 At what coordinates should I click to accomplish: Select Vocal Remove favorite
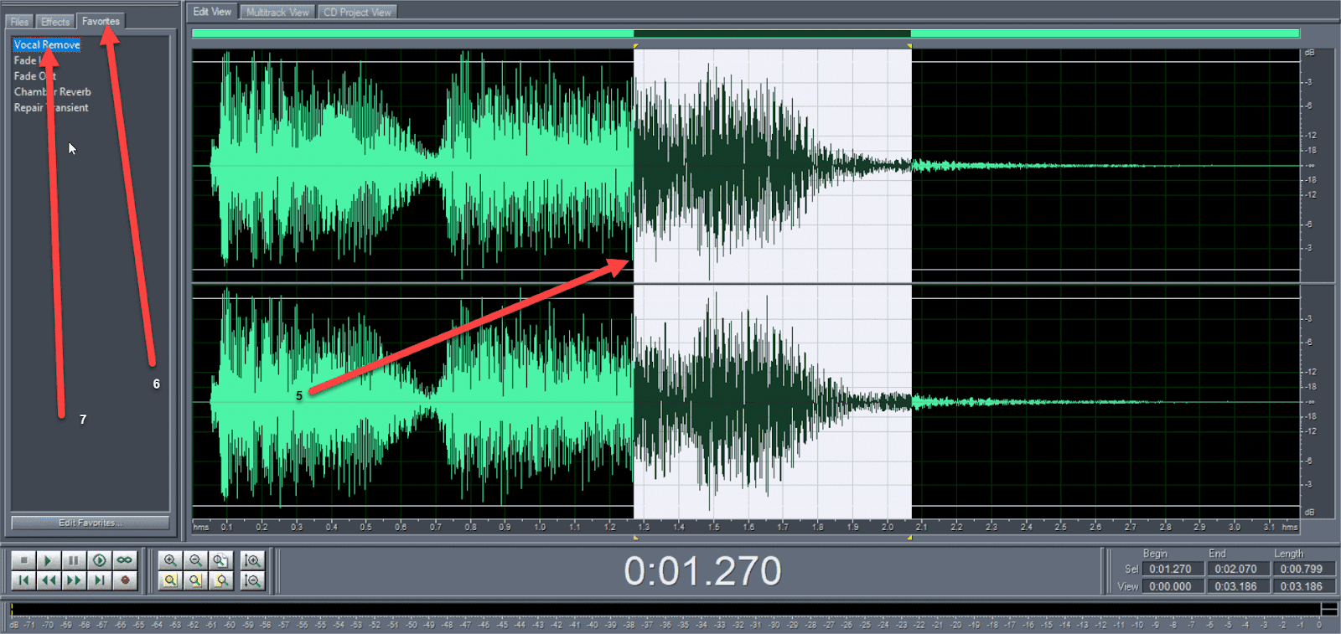click(x=47, y=45)
